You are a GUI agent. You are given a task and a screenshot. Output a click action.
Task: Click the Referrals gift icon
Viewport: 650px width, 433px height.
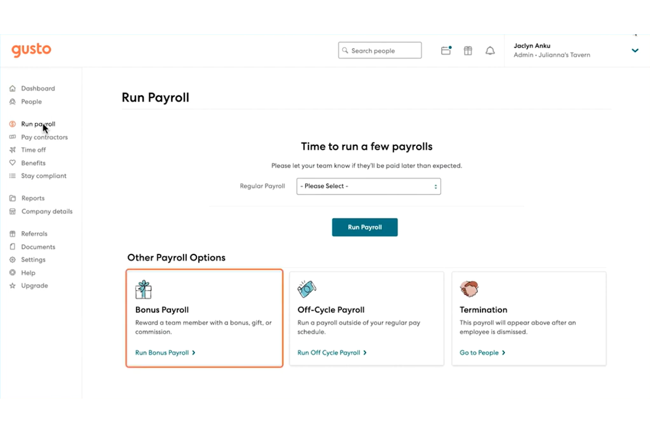(12, 234)
